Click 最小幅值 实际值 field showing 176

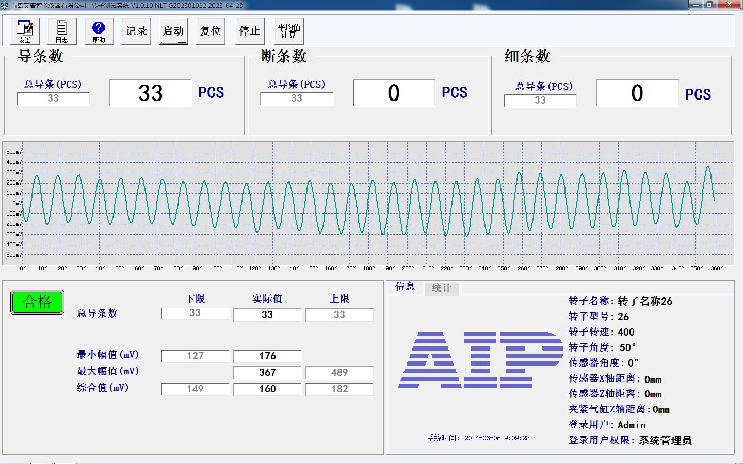click(267, 356)
